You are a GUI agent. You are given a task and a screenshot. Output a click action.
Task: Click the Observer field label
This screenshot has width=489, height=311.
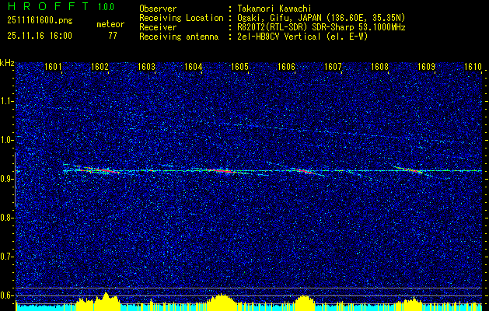coord(158,9)
